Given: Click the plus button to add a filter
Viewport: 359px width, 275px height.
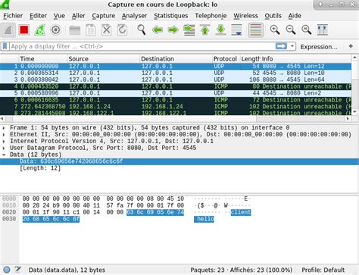Looking at the screenshot, I should pyautogui.click(x=351, y=46).
